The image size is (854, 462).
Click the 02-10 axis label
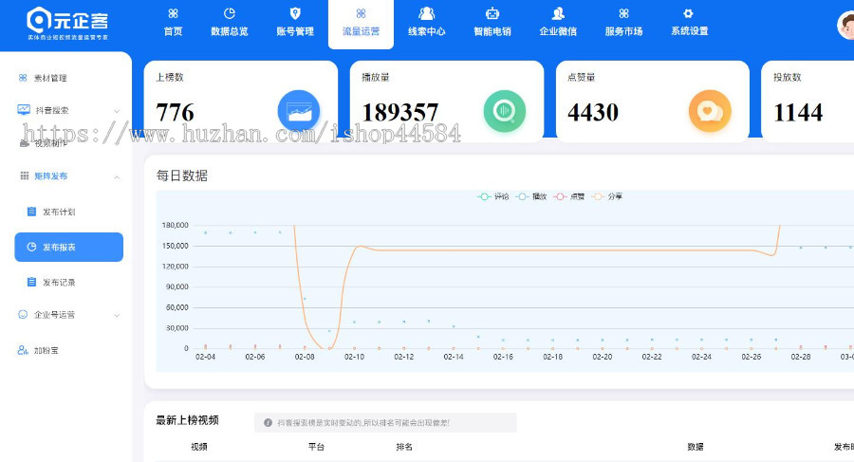(x=355, y=357)
